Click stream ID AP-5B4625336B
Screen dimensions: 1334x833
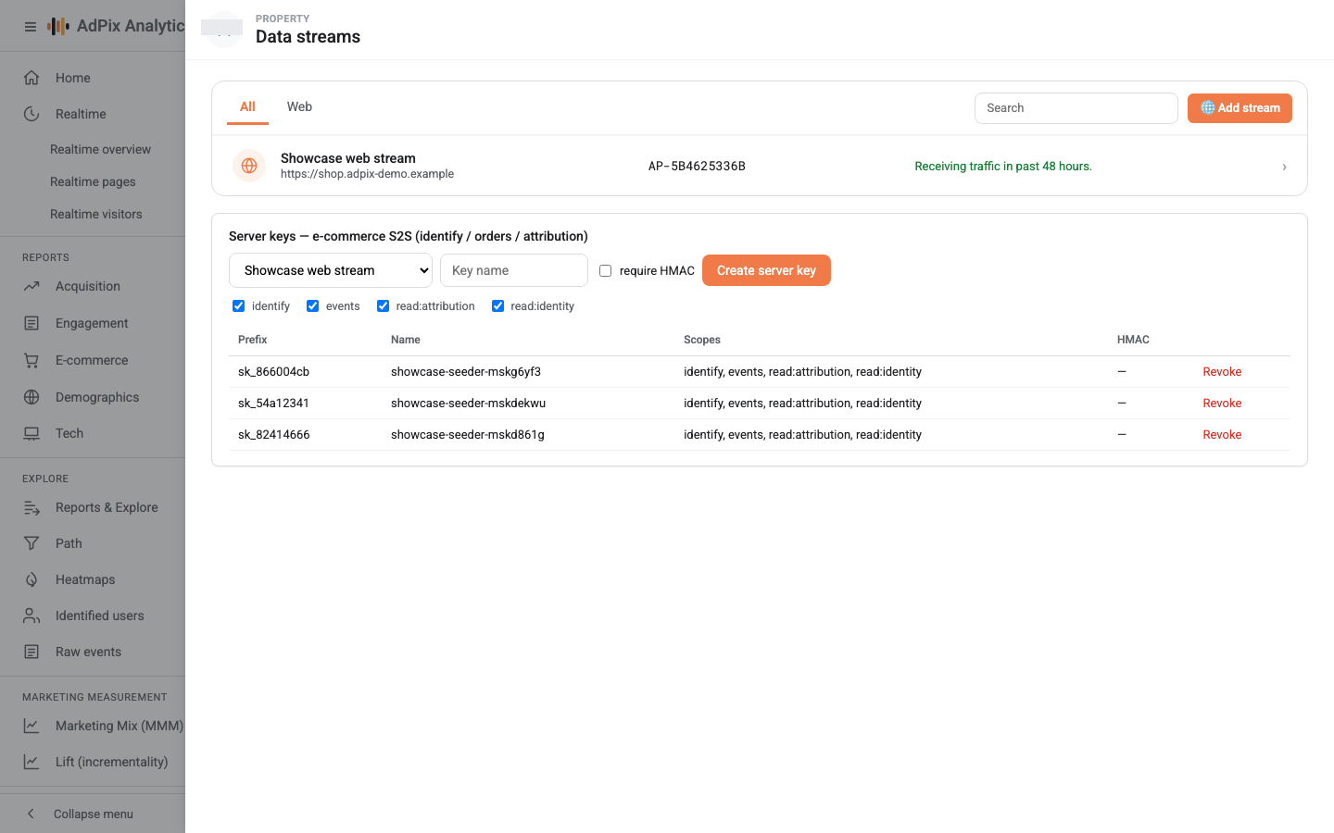pyautogui.click(x=697, y=167)
